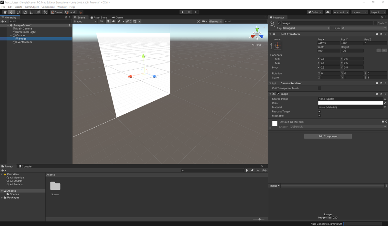Toggle Static checkbox in Inspector
388x226 pixels.
click(375, 23)
